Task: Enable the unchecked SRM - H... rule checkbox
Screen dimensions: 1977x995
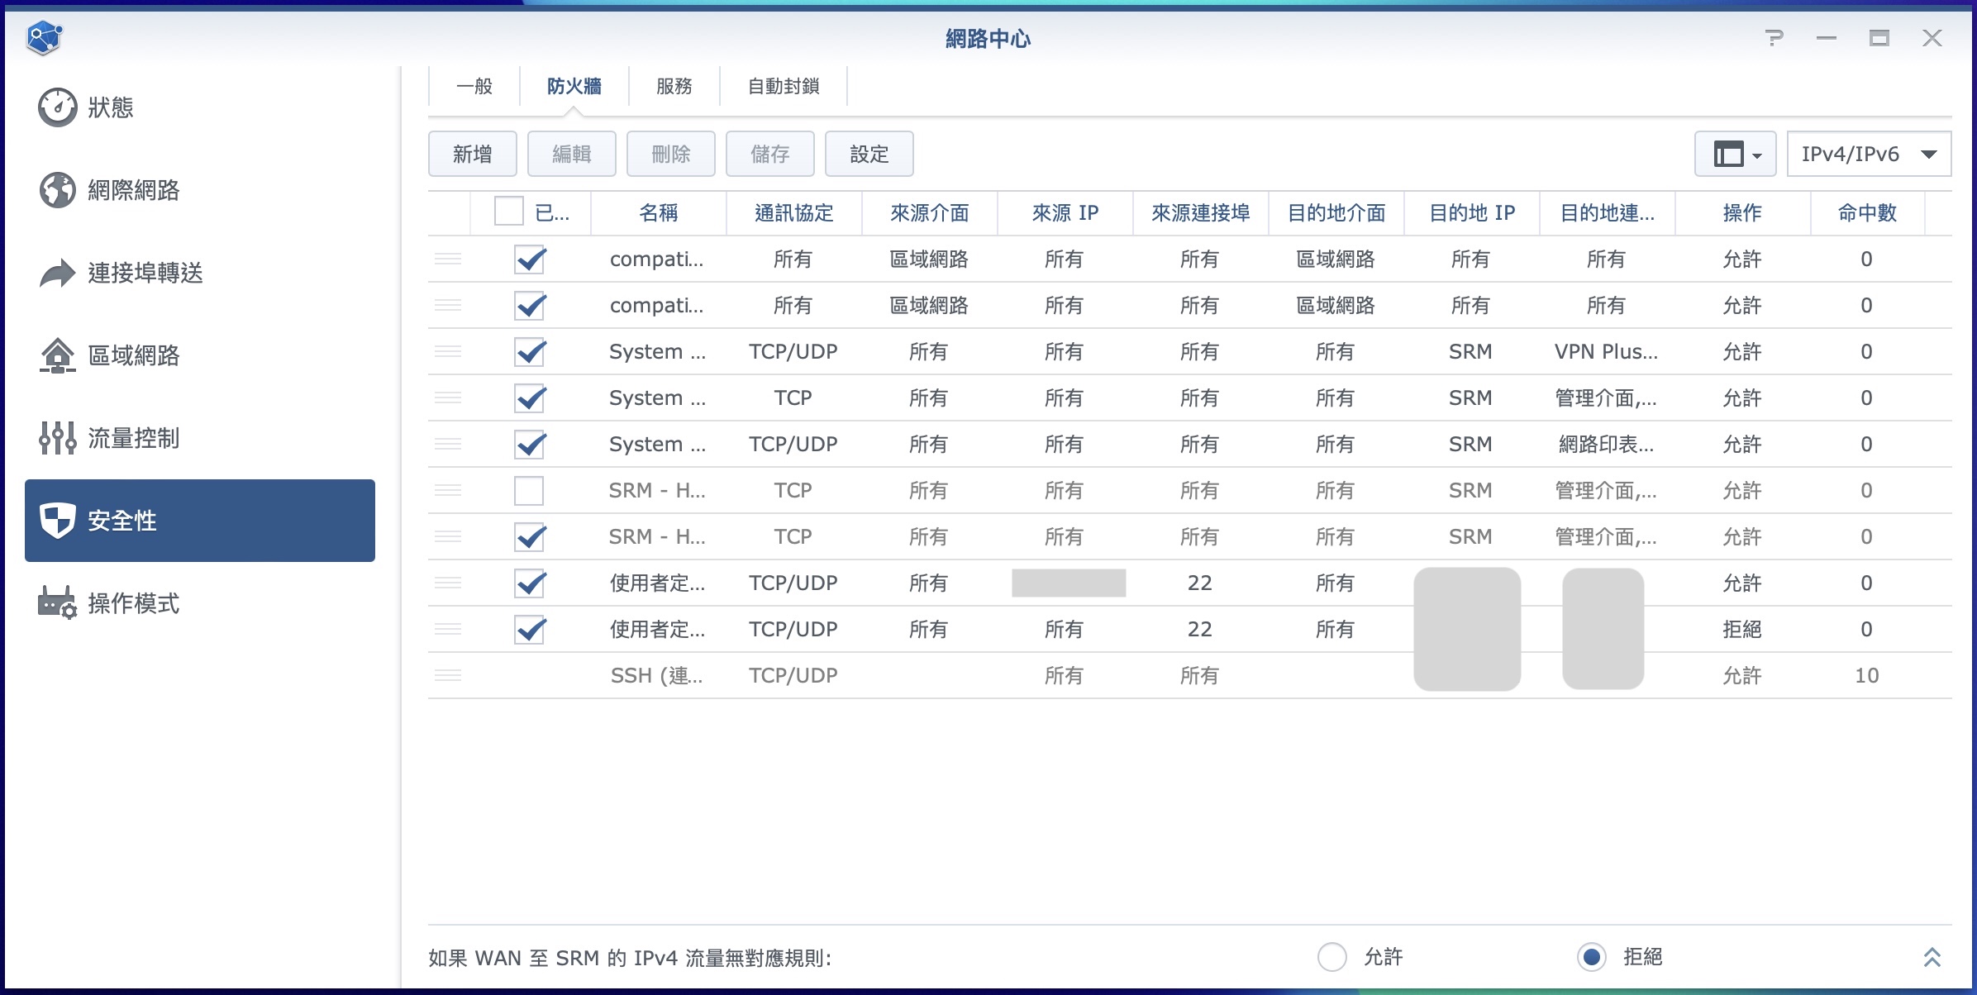Action: (529, 491)
